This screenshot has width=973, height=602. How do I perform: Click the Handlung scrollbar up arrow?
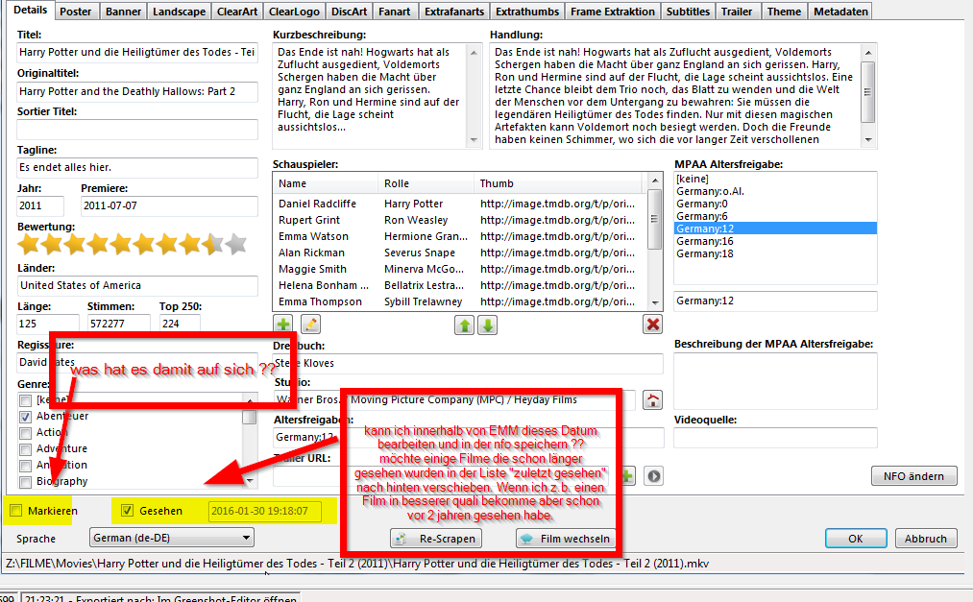[x=868, y=52]
